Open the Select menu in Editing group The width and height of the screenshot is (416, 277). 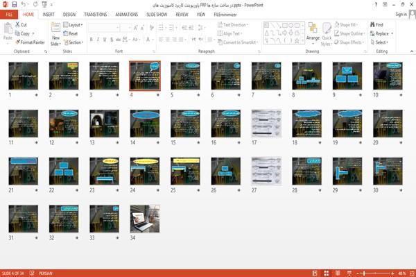pyautogui.click(x=379, y=42)
